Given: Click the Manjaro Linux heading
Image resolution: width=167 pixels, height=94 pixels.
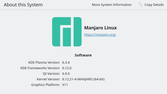Looking at the screenshot, I should point(100,28).
